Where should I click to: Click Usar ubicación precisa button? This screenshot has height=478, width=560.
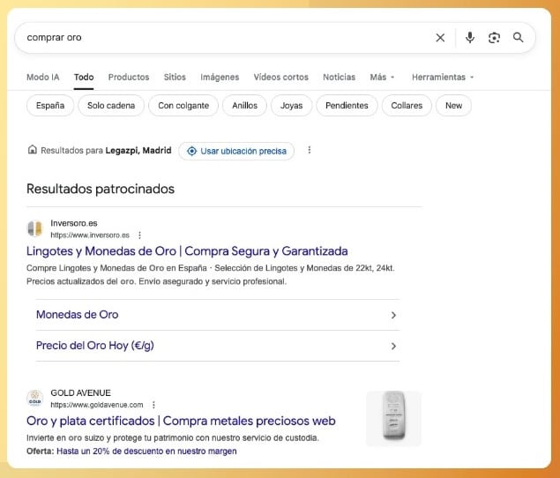tap(236, 151)
